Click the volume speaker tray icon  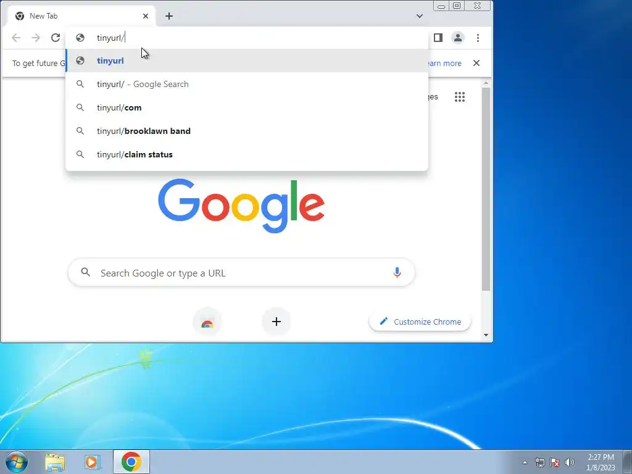click(569, 462)
